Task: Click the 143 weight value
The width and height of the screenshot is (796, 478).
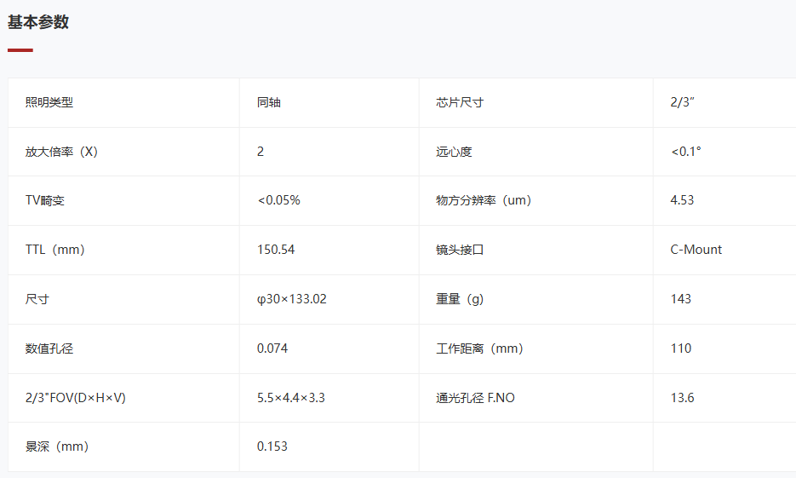Action: (x=681, y=299)
